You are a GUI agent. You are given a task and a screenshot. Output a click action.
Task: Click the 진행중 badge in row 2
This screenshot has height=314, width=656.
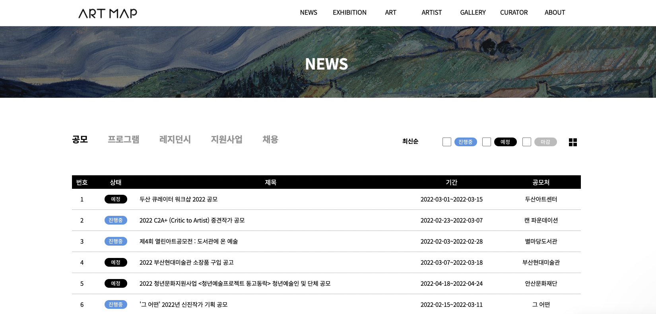[116, 220]
